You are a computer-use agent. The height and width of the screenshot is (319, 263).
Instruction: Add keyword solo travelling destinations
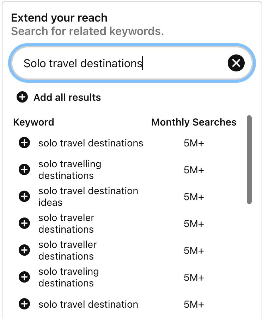(24, 169)
